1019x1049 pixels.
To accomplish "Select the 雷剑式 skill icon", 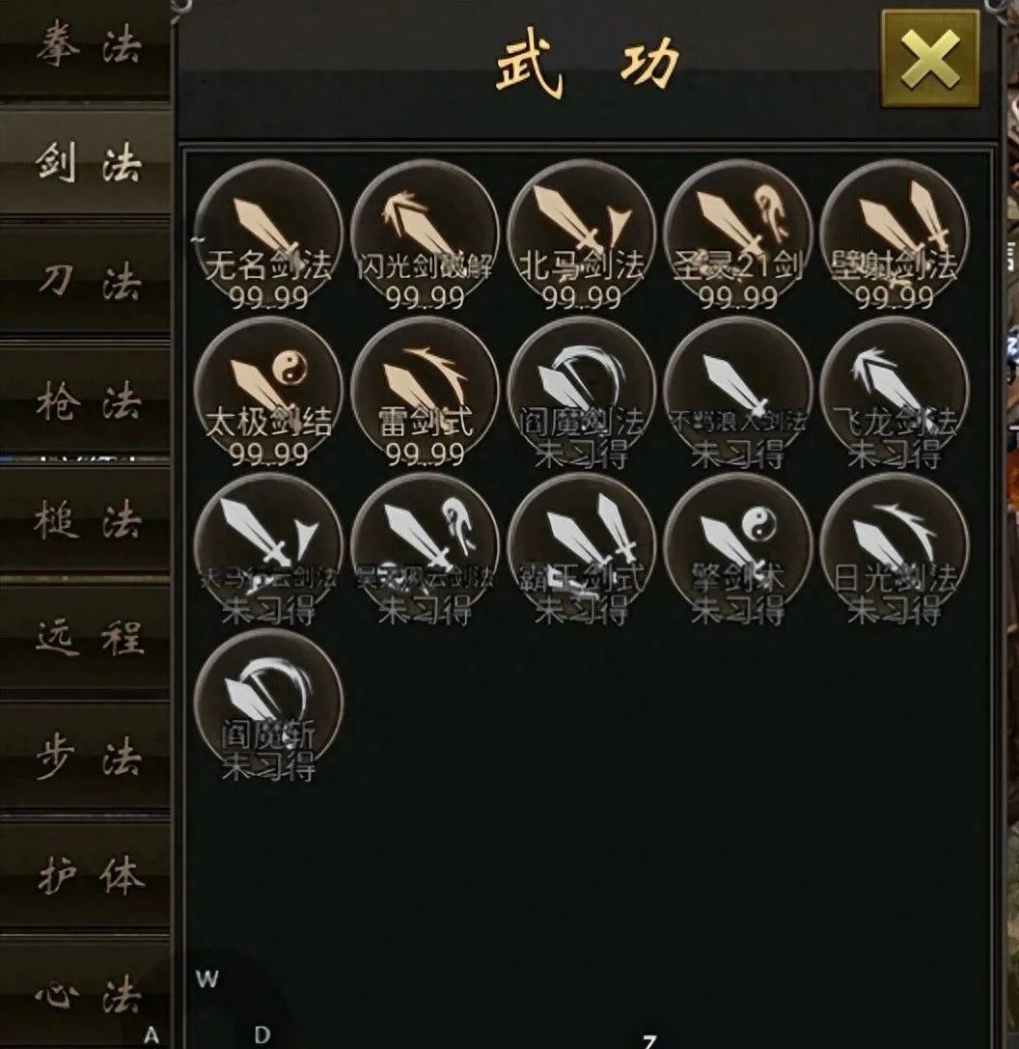I will [x=425, y=392].
